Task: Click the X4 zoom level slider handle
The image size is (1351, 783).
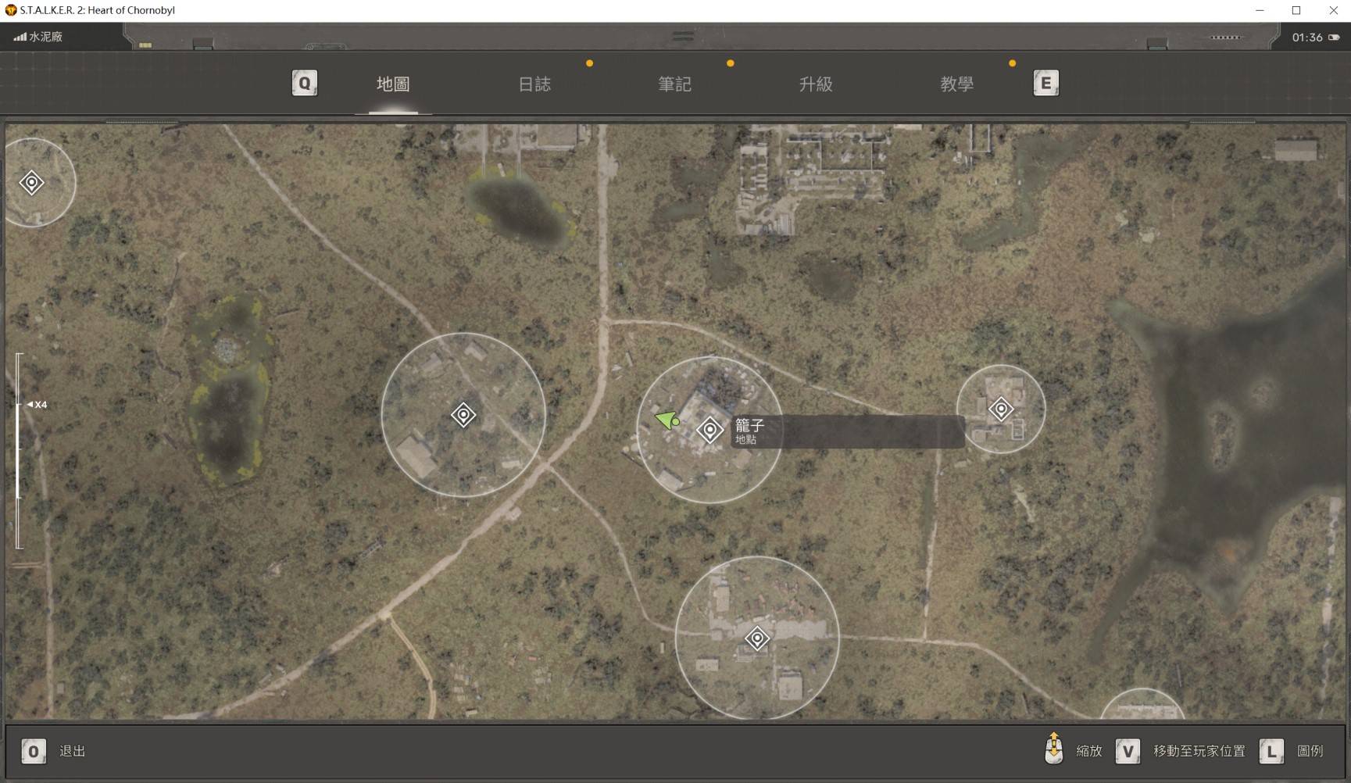Action: pyautogui.click(x=37, y=405)
